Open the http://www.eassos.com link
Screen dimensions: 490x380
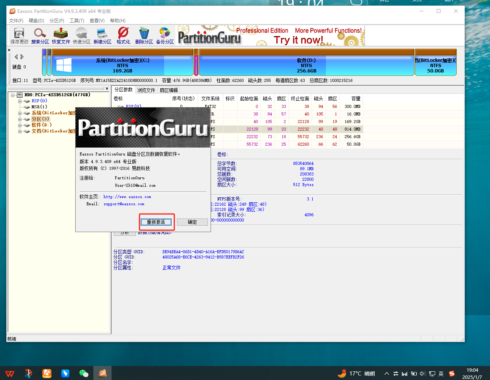pyautogui.click(x=127, y=197)
